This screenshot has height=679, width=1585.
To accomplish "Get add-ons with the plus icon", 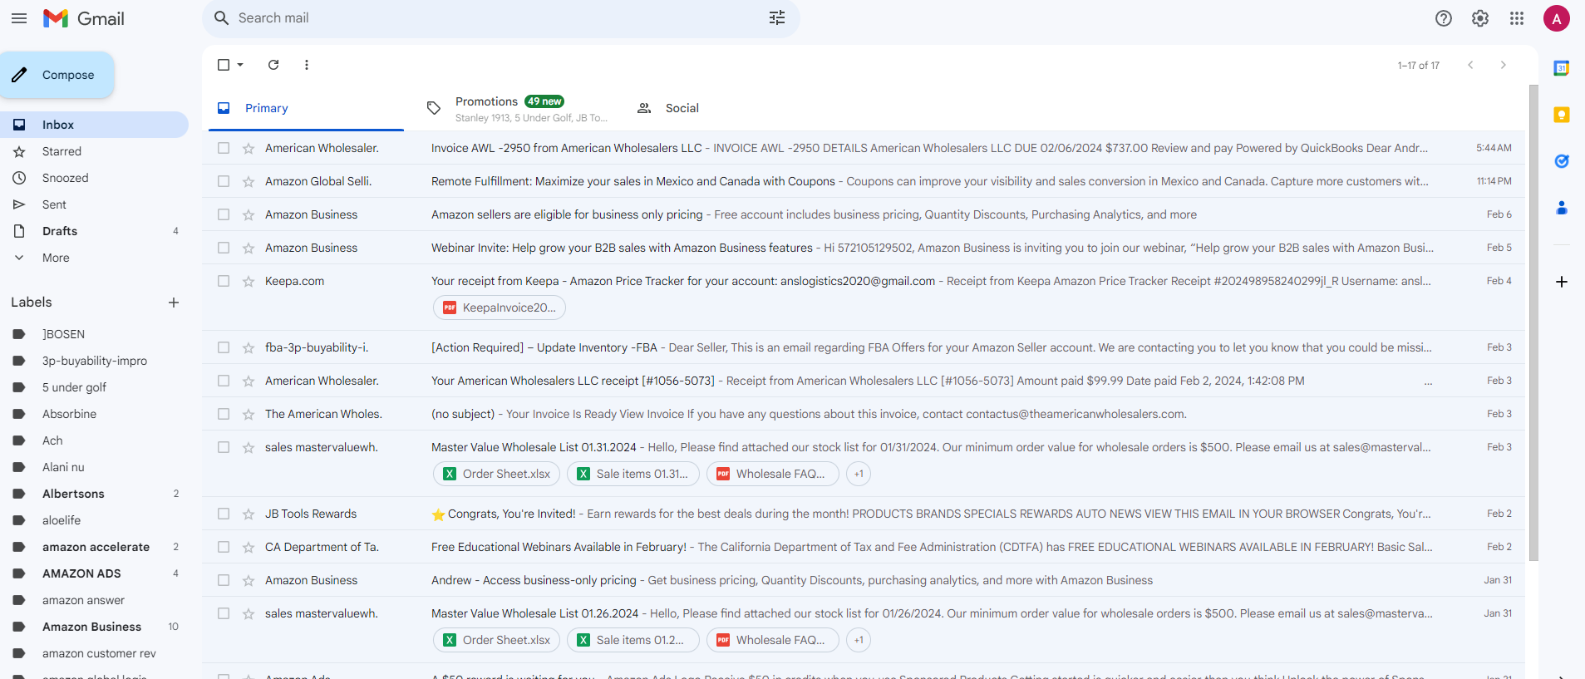I will pos(1562,282).
